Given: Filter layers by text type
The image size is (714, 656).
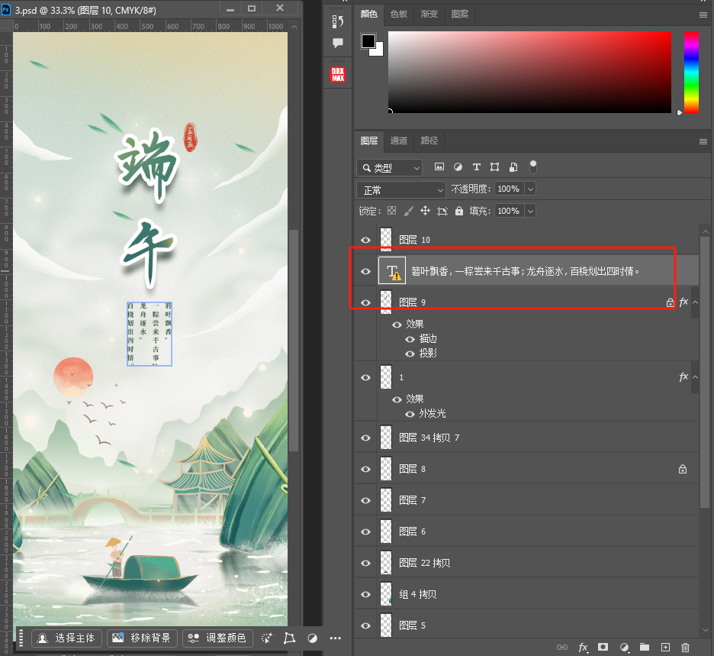Looking at the screenshot, I should [477, 167].
